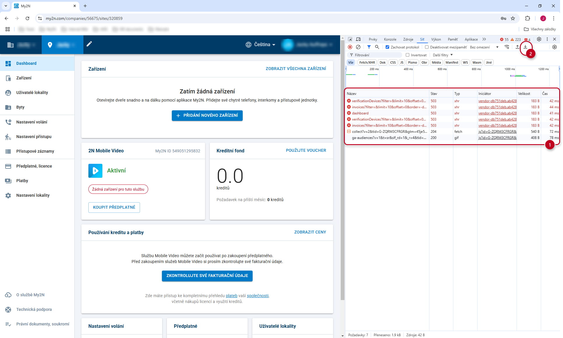
Task: Reload the page with the refresh icon
Action: click(27, 18)
